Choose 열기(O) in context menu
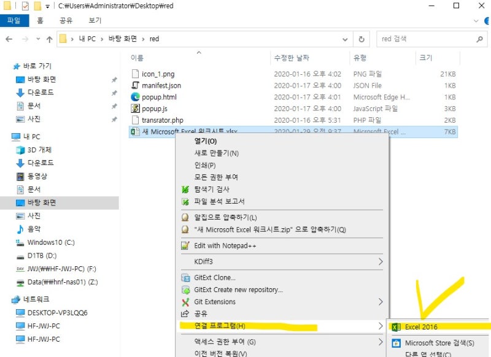 coord(206,141)
